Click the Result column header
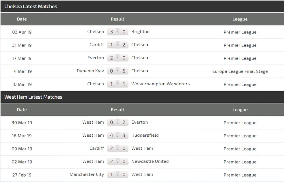This screenshot has height=182, width=284. tap(118, 19)
